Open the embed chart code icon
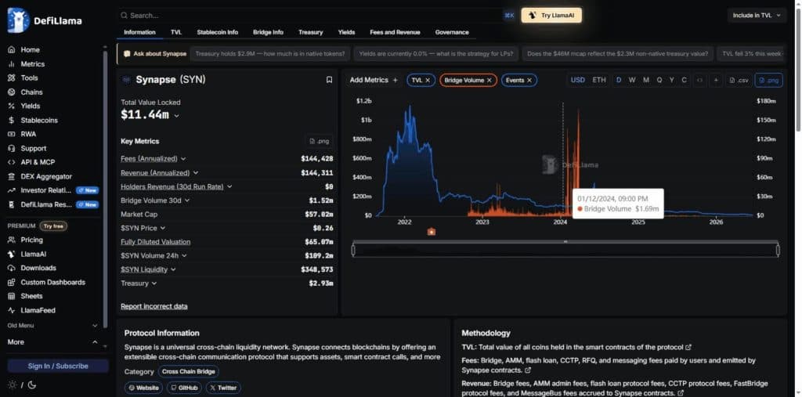 click(x=699, y=81)
